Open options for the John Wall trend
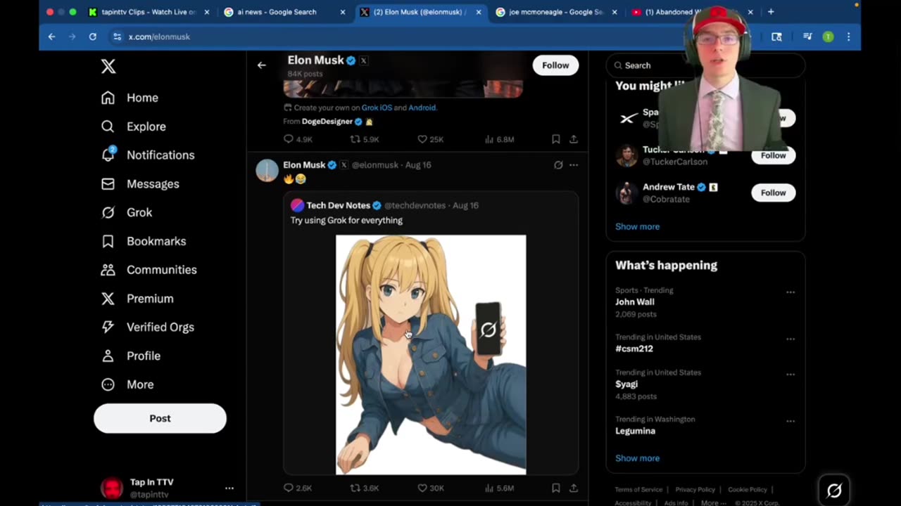 point(790,292)
